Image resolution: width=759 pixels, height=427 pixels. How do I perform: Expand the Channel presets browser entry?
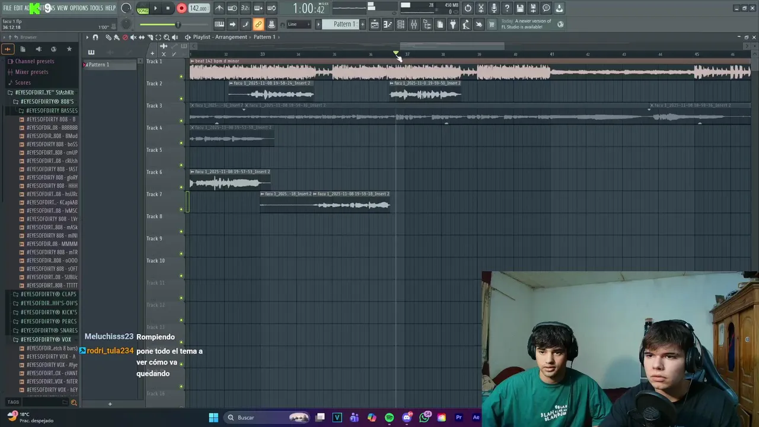(31, 61)
